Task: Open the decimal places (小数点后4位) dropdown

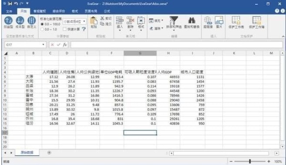Action: pyautogui.click(x=84, y=21)
